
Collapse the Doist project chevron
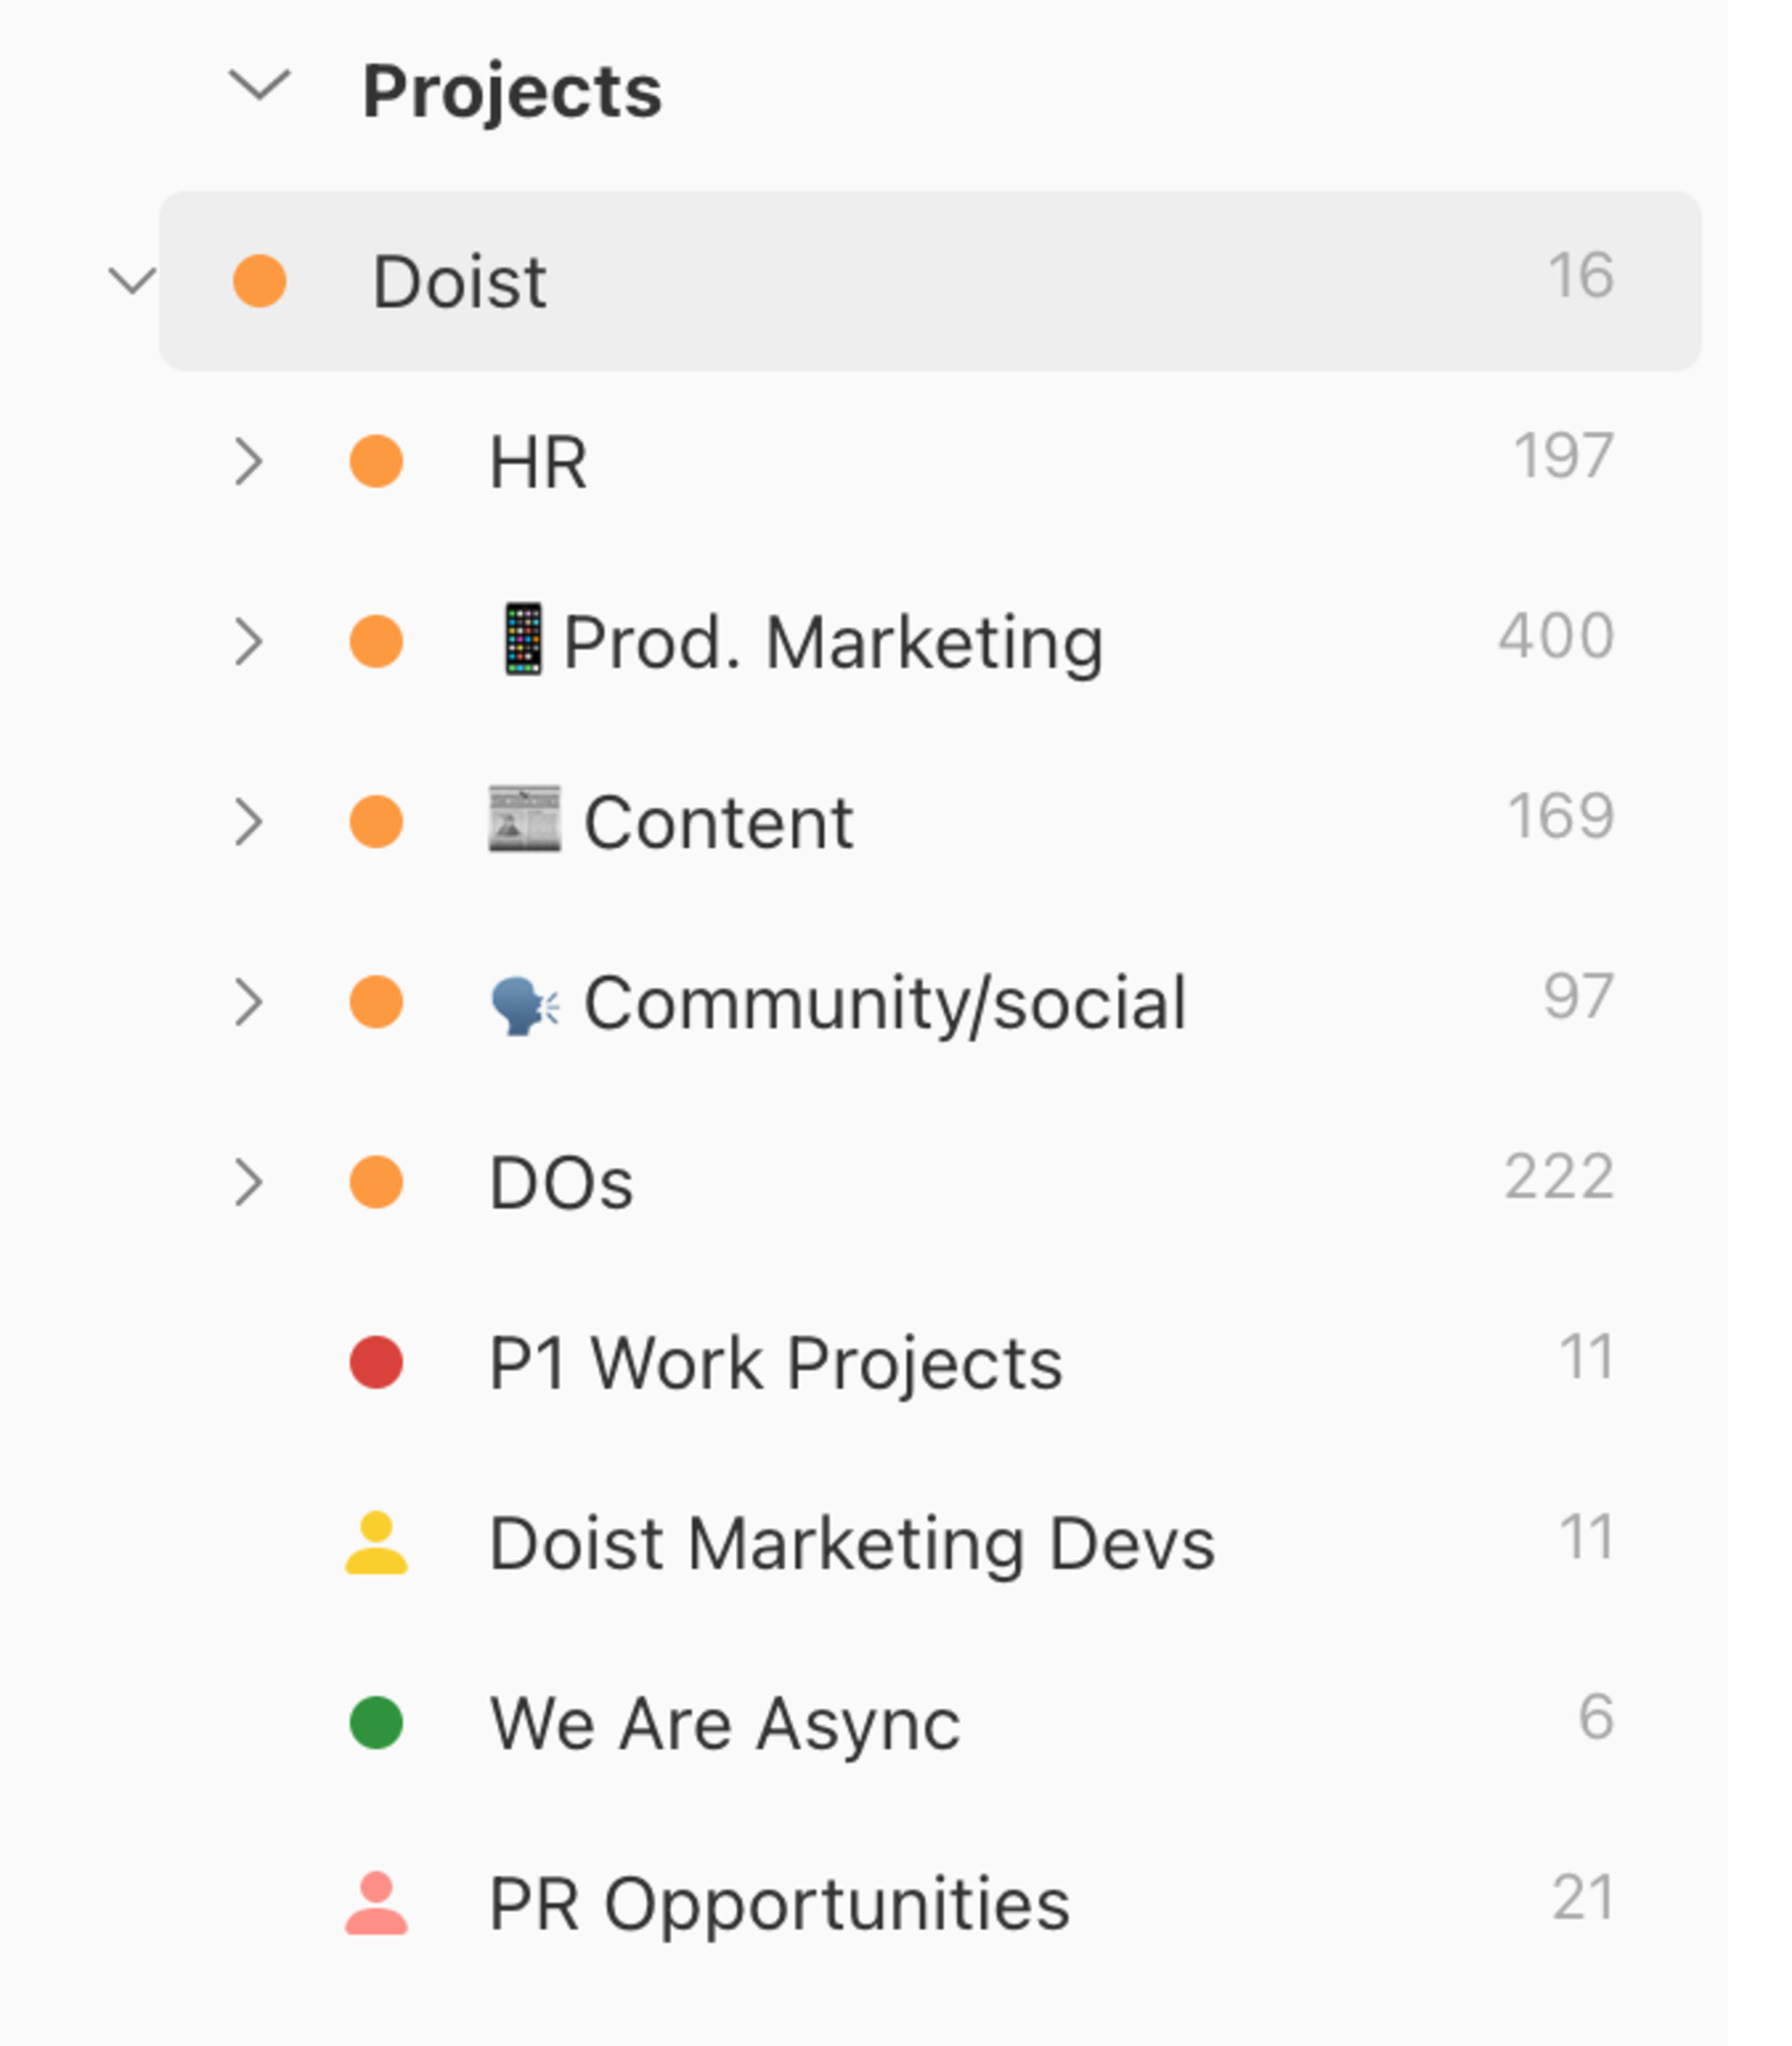[x=132, y=281]
